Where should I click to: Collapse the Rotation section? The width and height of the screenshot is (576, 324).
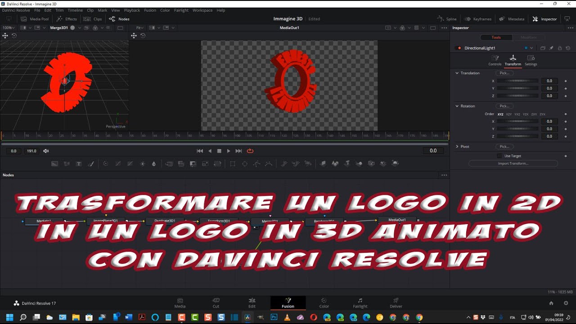(x=457, y=106)
